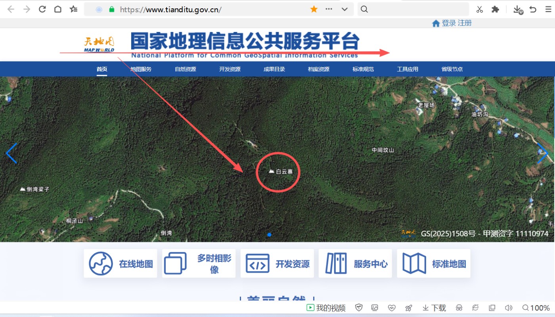Open the 标准地图 button
The height and width of the screenshot is (317, 555).
pyautogui.click(x=434, y=263)
